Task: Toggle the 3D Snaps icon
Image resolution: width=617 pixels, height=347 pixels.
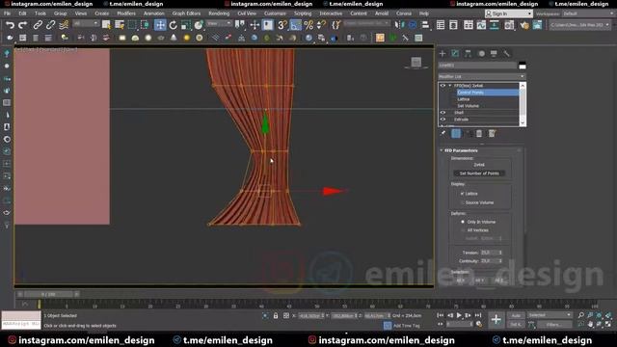Action: tap(282, 25)
